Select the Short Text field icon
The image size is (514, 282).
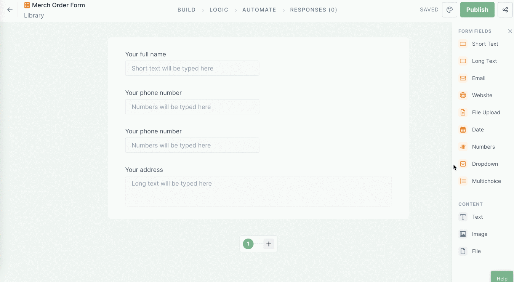pos(463,44)
